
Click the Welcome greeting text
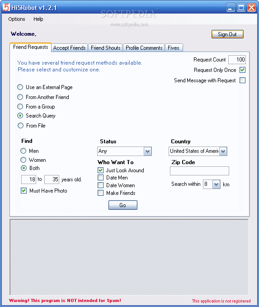coord(24,34)
